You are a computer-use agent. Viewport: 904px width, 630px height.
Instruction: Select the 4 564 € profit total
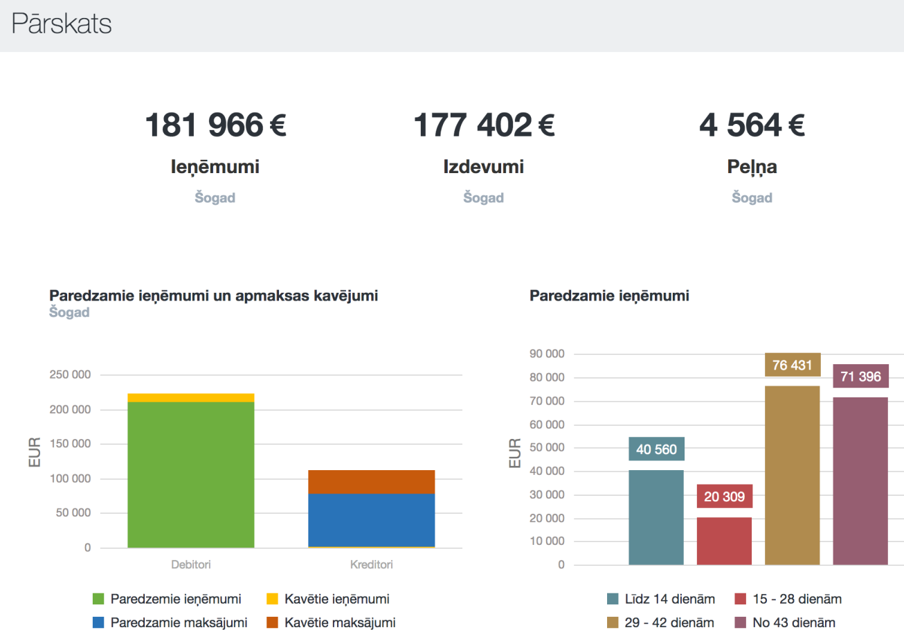click(752, 125)
